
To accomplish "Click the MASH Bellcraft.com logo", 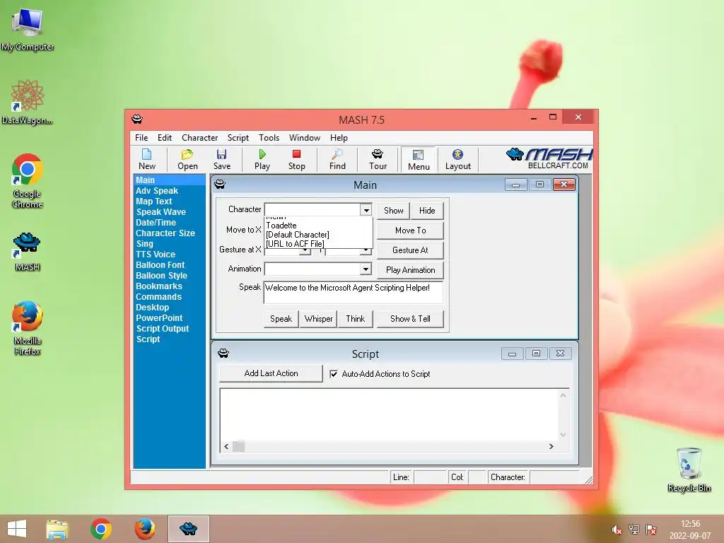I will pyautogui.click(x=549, y=158).
